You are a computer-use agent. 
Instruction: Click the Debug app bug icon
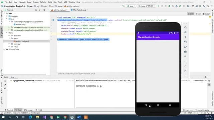(169, 6)
